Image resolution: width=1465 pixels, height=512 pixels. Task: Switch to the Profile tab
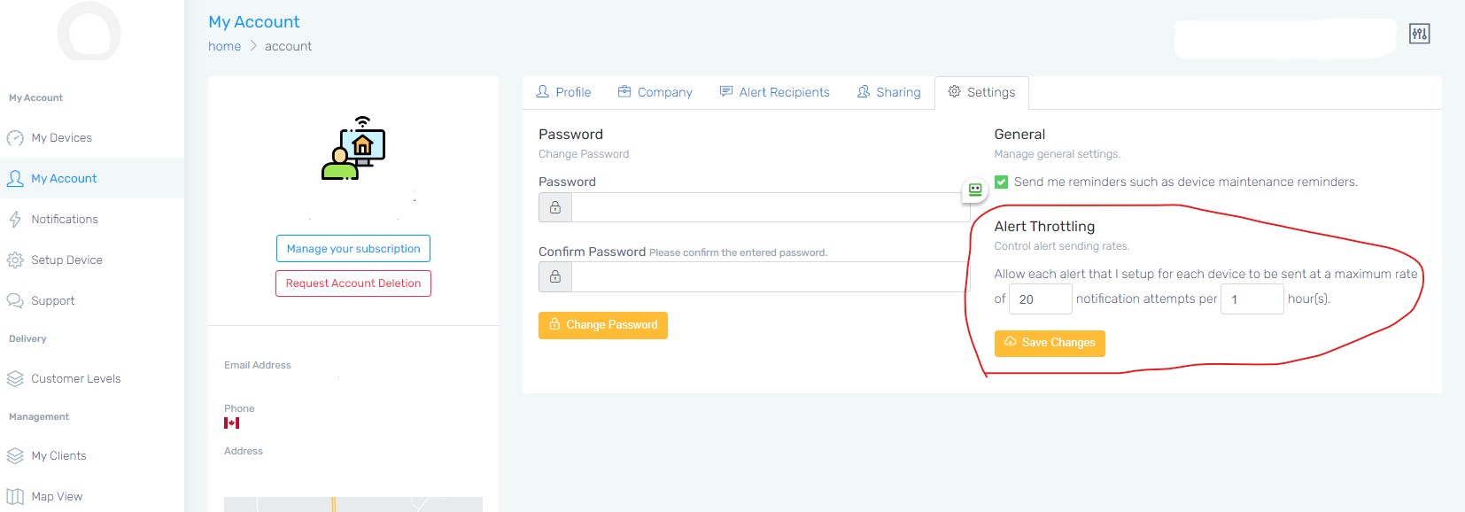(x=563, y=92)
